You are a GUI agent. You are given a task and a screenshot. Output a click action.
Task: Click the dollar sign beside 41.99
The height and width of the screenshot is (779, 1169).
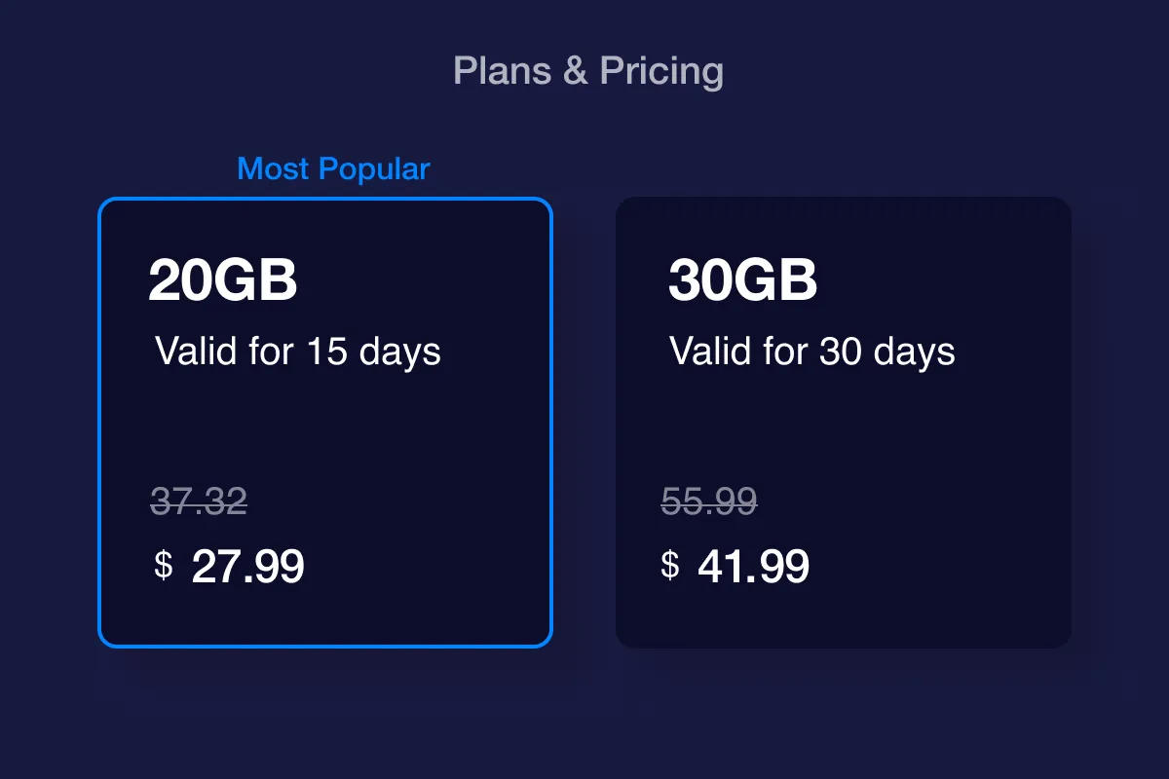tap(669, 565)
